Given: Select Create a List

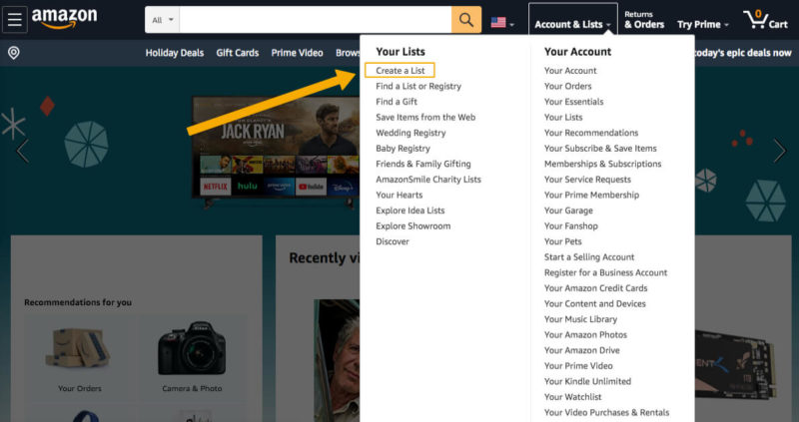Looking at the screenshot, I should (x=400, y=71).
